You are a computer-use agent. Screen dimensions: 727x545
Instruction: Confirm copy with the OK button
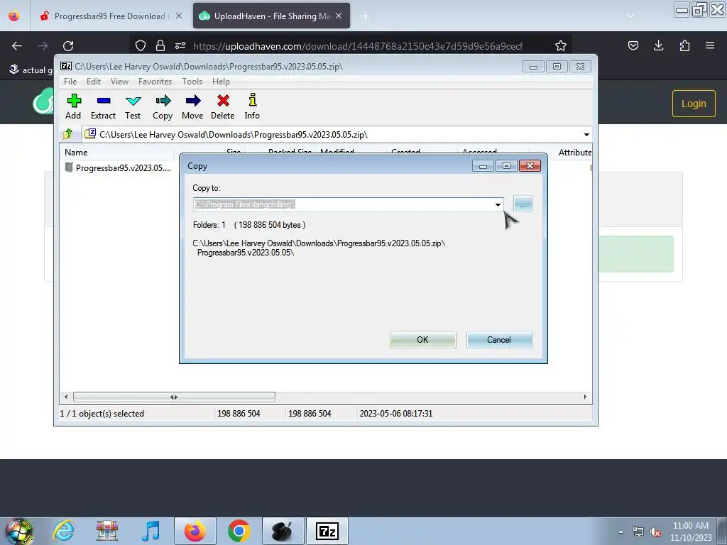click(x=423, y=340)
